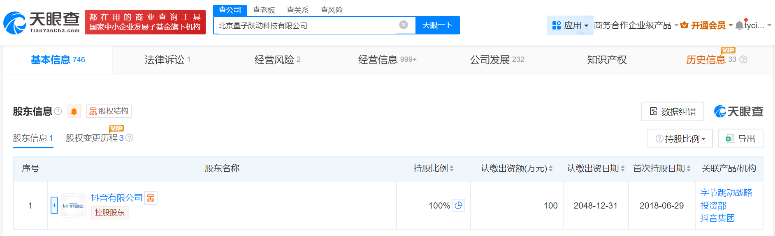
Task: Click the orange bell alert icon
Action: tap(74, 111)
